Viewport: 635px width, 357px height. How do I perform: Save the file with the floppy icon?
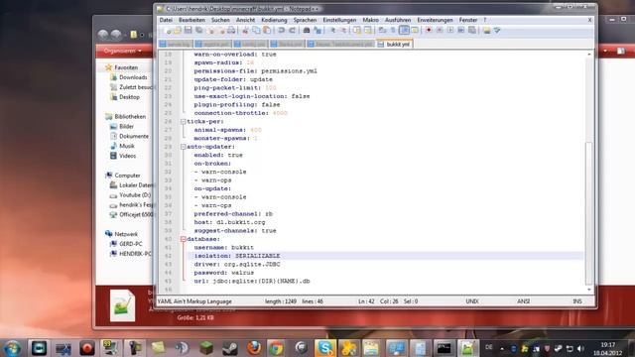[x=188, y=31]
